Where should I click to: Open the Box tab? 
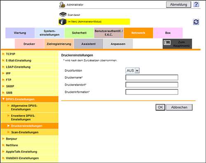[168, 33]
